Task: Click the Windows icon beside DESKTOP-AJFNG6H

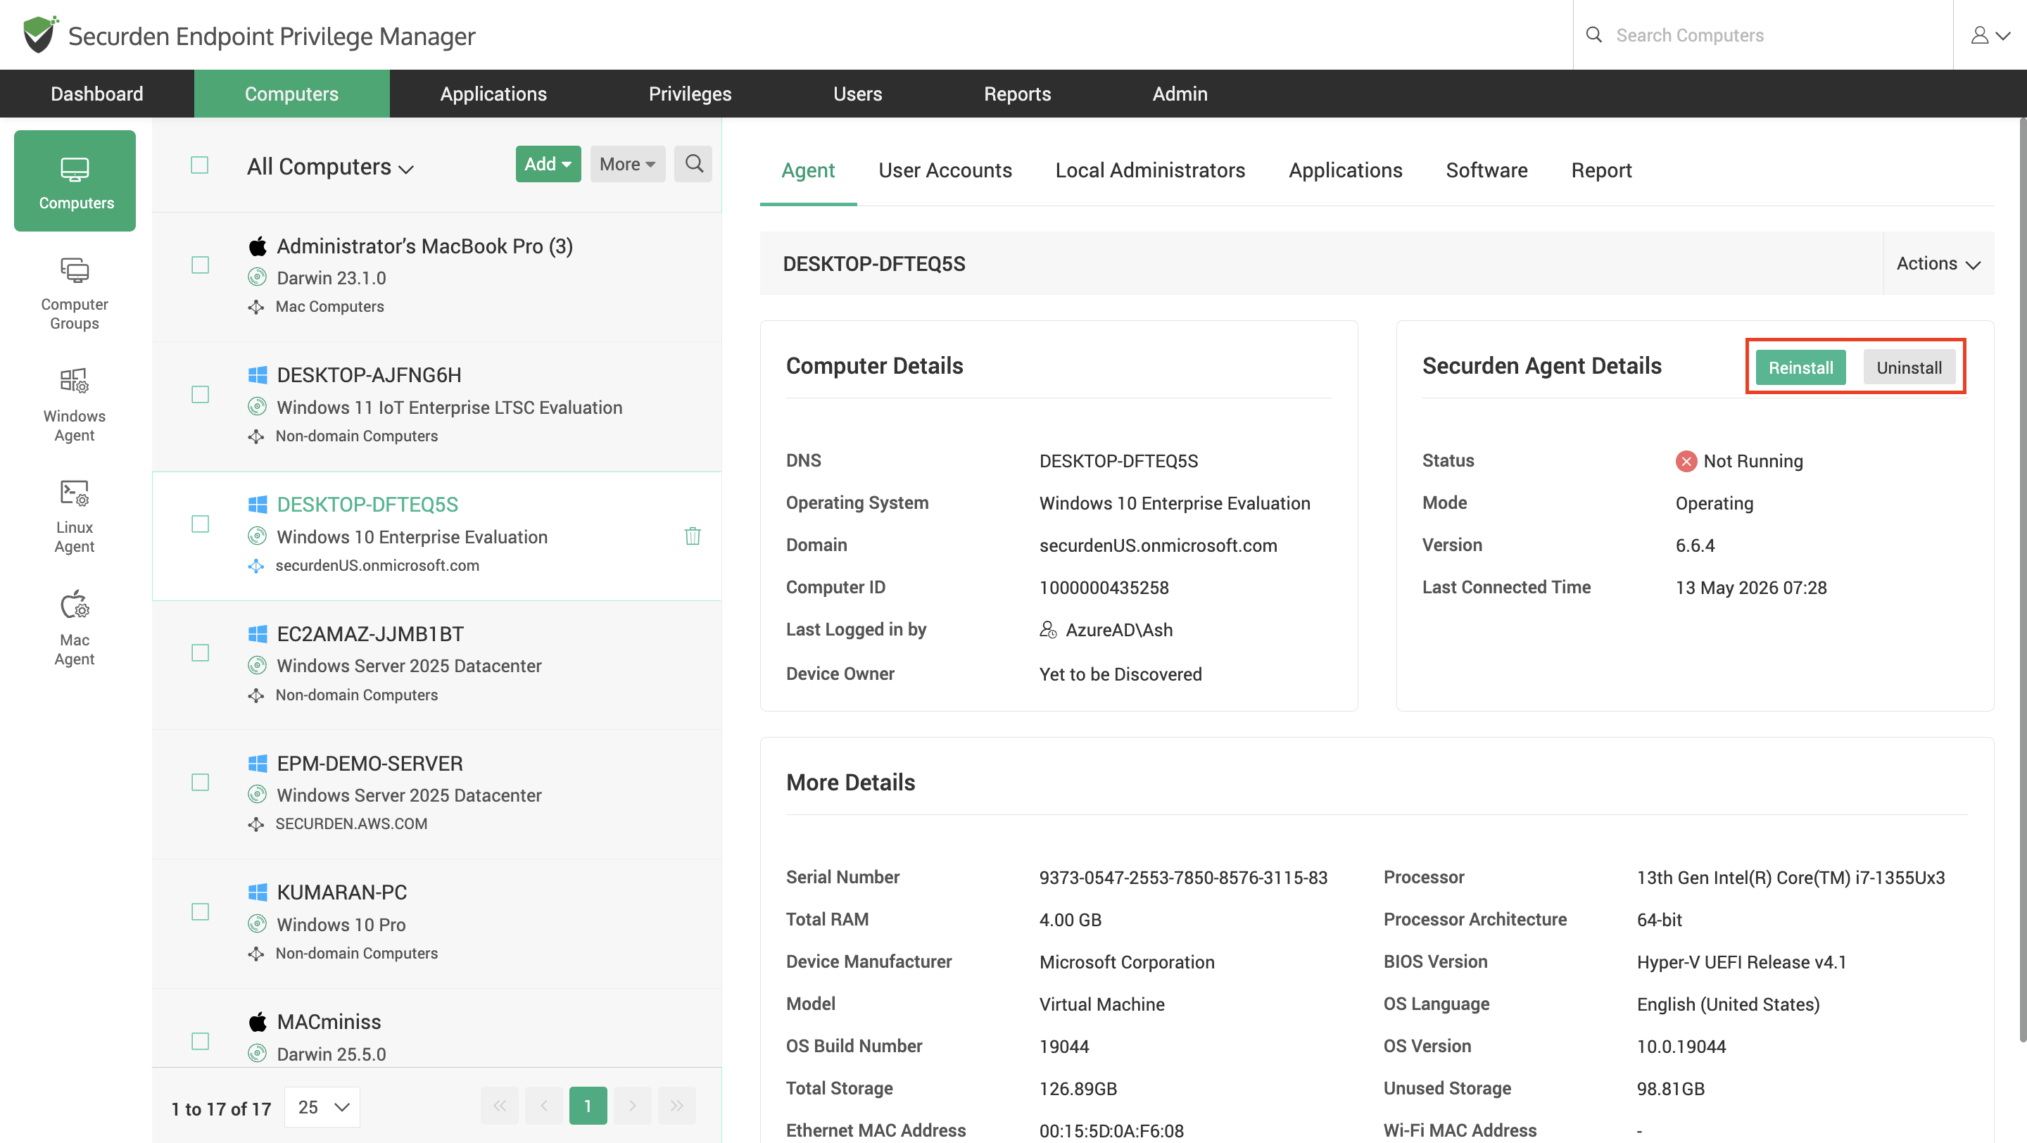Action: pyautogui.click(x=258, y=375)
